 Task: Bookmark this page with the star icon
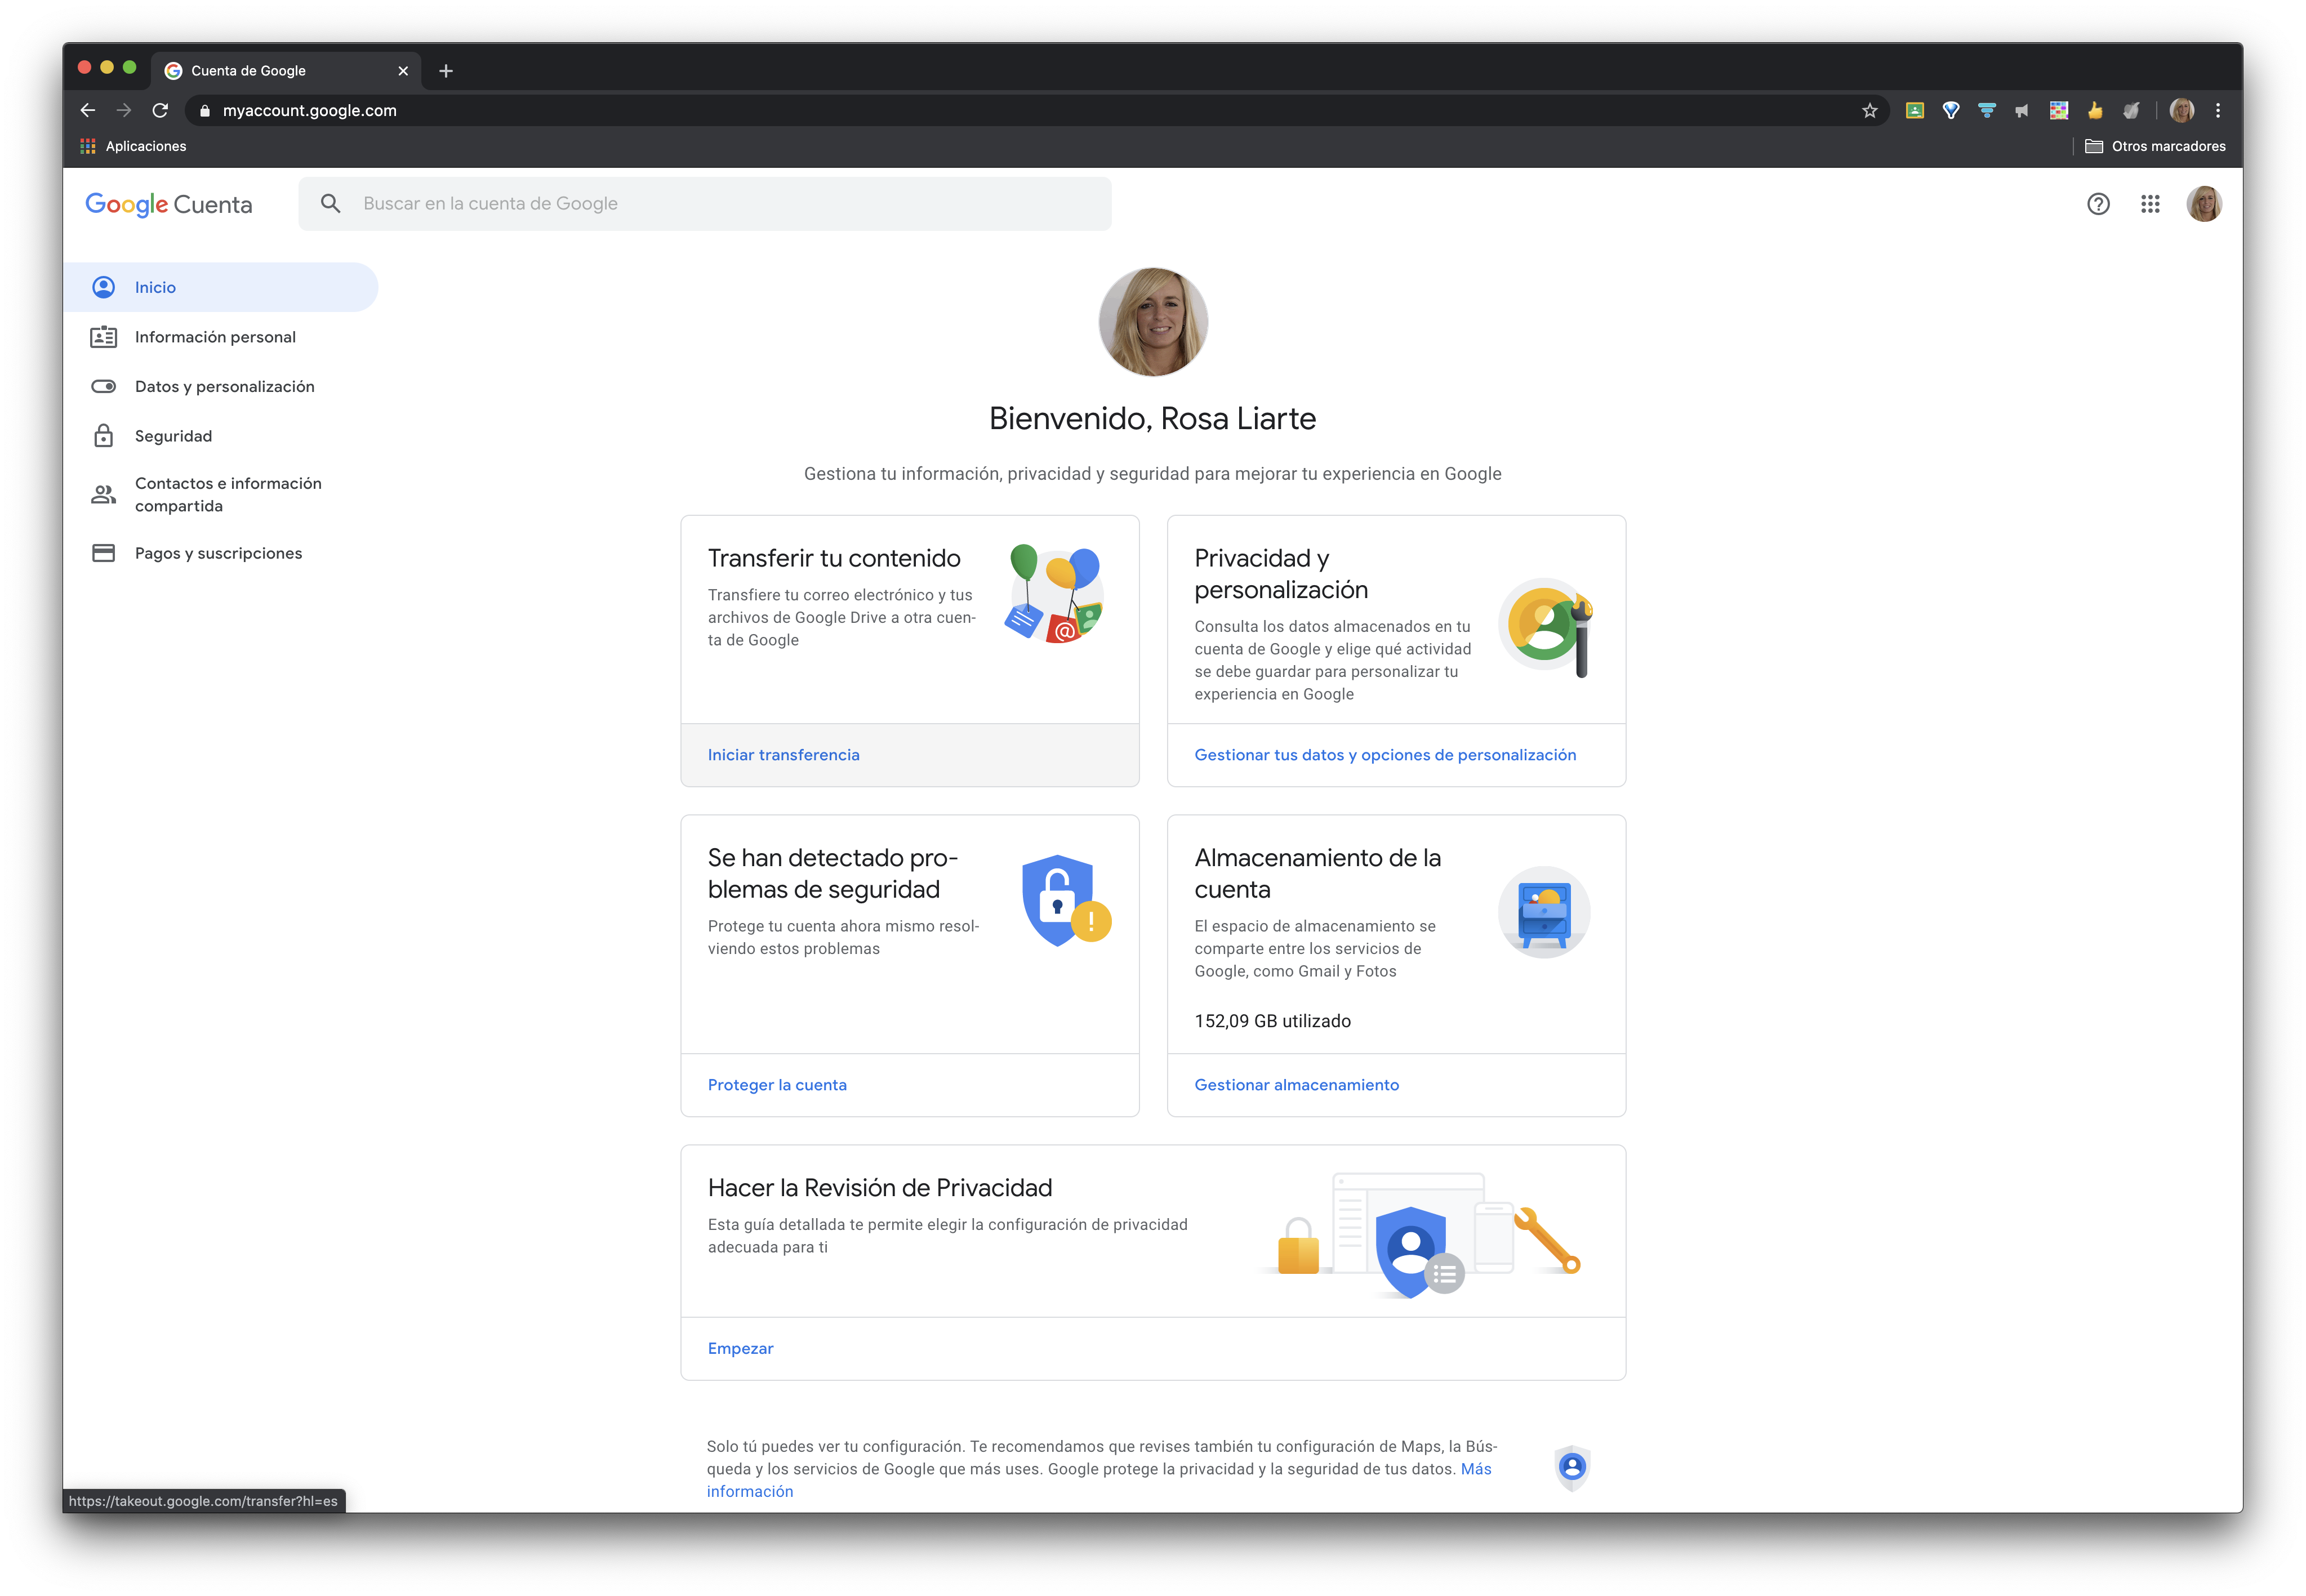(x=1869, y=111)
